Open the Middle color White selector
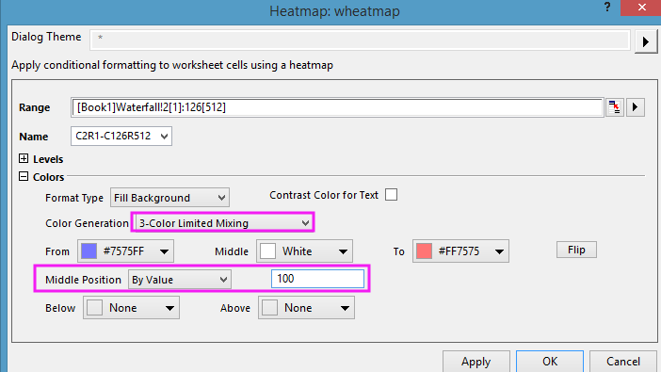This screenshot has height=372, width=661. (304, 251)
